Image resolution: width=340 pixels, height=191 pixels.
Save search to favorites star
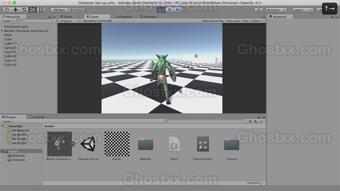pyautogui.click(x=261, y=122)
